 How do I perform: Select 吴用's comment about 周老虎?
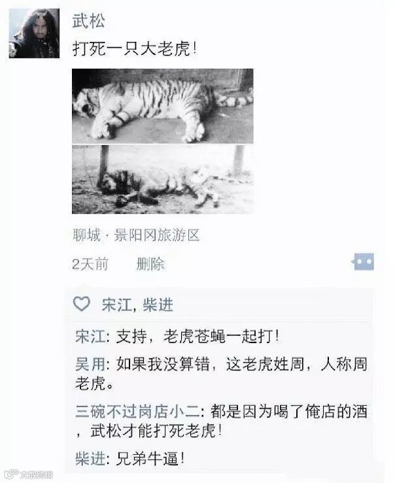tap(221, 374)
